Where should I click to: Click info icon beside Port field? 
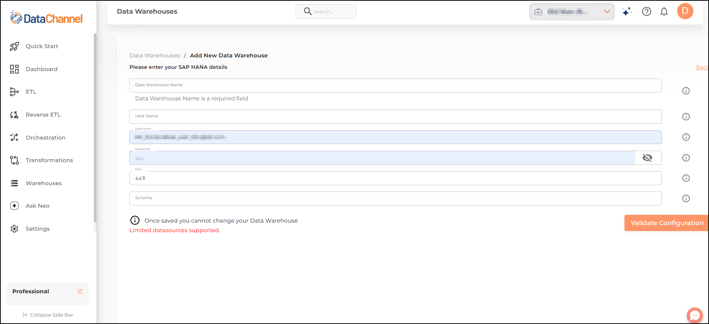[x=686, y=178]
